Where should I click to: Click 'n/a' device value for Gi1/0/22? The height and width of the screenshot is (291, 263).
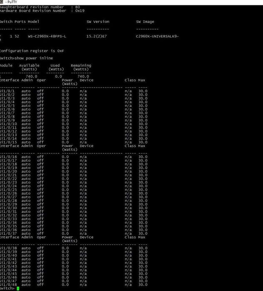[x=83, y=179]
